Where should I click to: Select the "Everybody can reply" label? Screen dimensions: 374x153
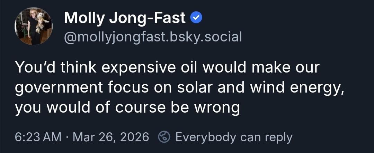coord(234,137)
